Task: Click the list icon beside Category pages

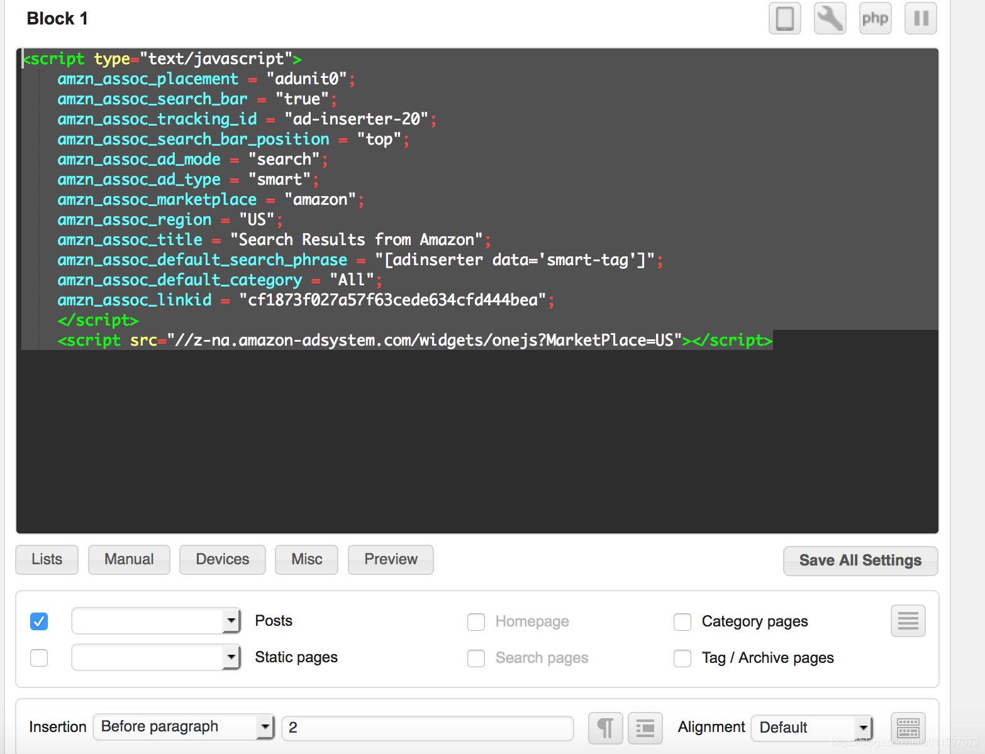Action: 908,621
